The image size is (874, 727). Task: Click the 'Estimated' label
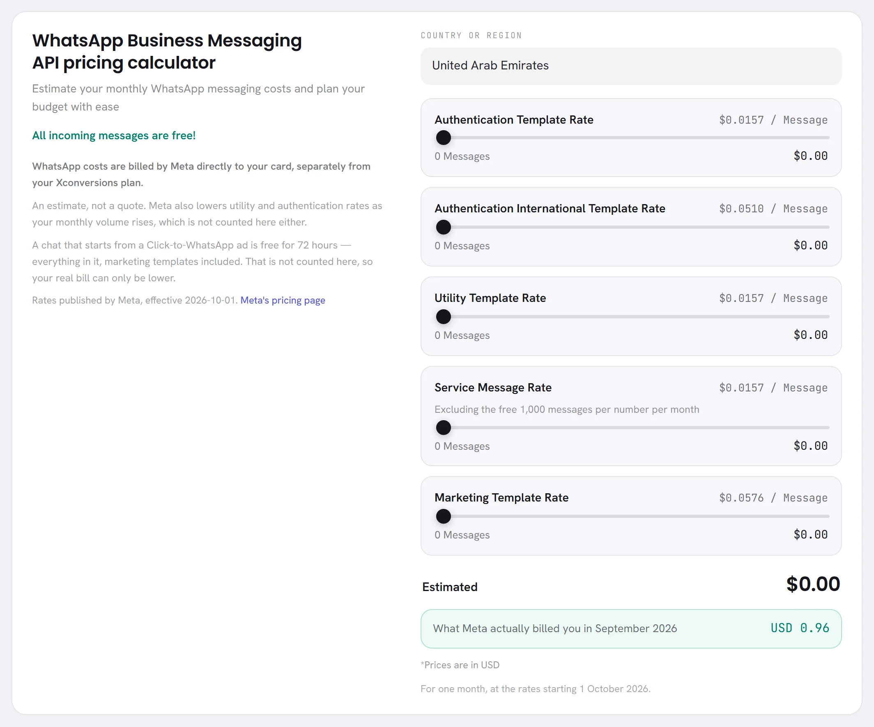pos(449,587)
